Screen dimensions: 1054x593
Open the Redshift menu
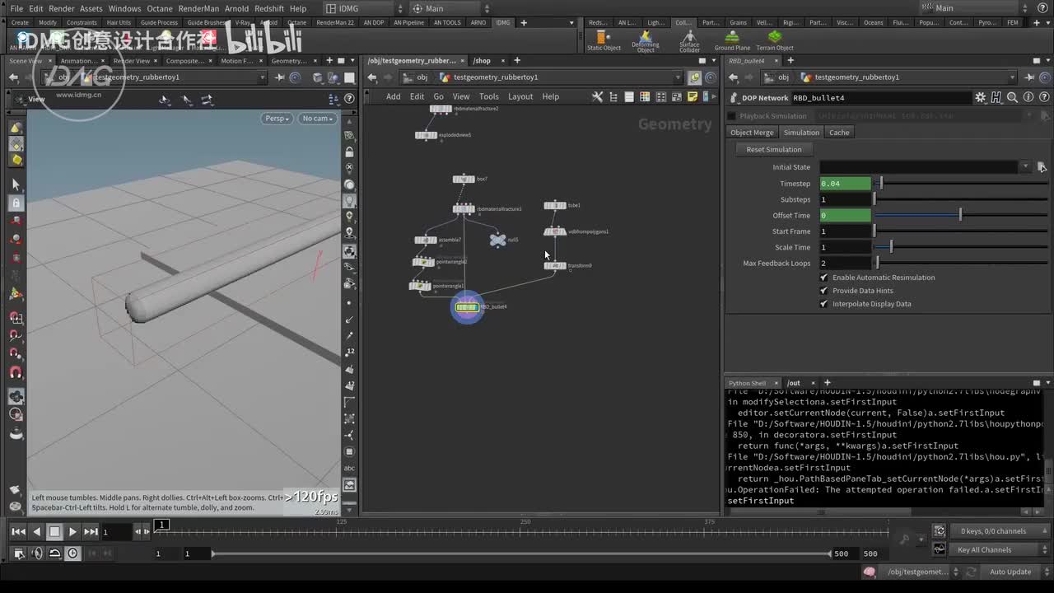pos(269,8)
